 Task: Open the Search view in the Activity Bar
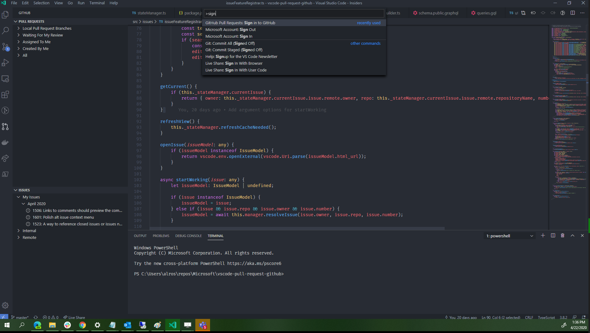coord(6,30)
